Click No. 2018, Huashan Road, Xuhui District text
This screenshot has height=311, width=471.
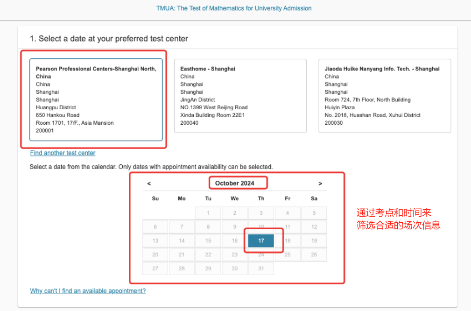(373, 115)
